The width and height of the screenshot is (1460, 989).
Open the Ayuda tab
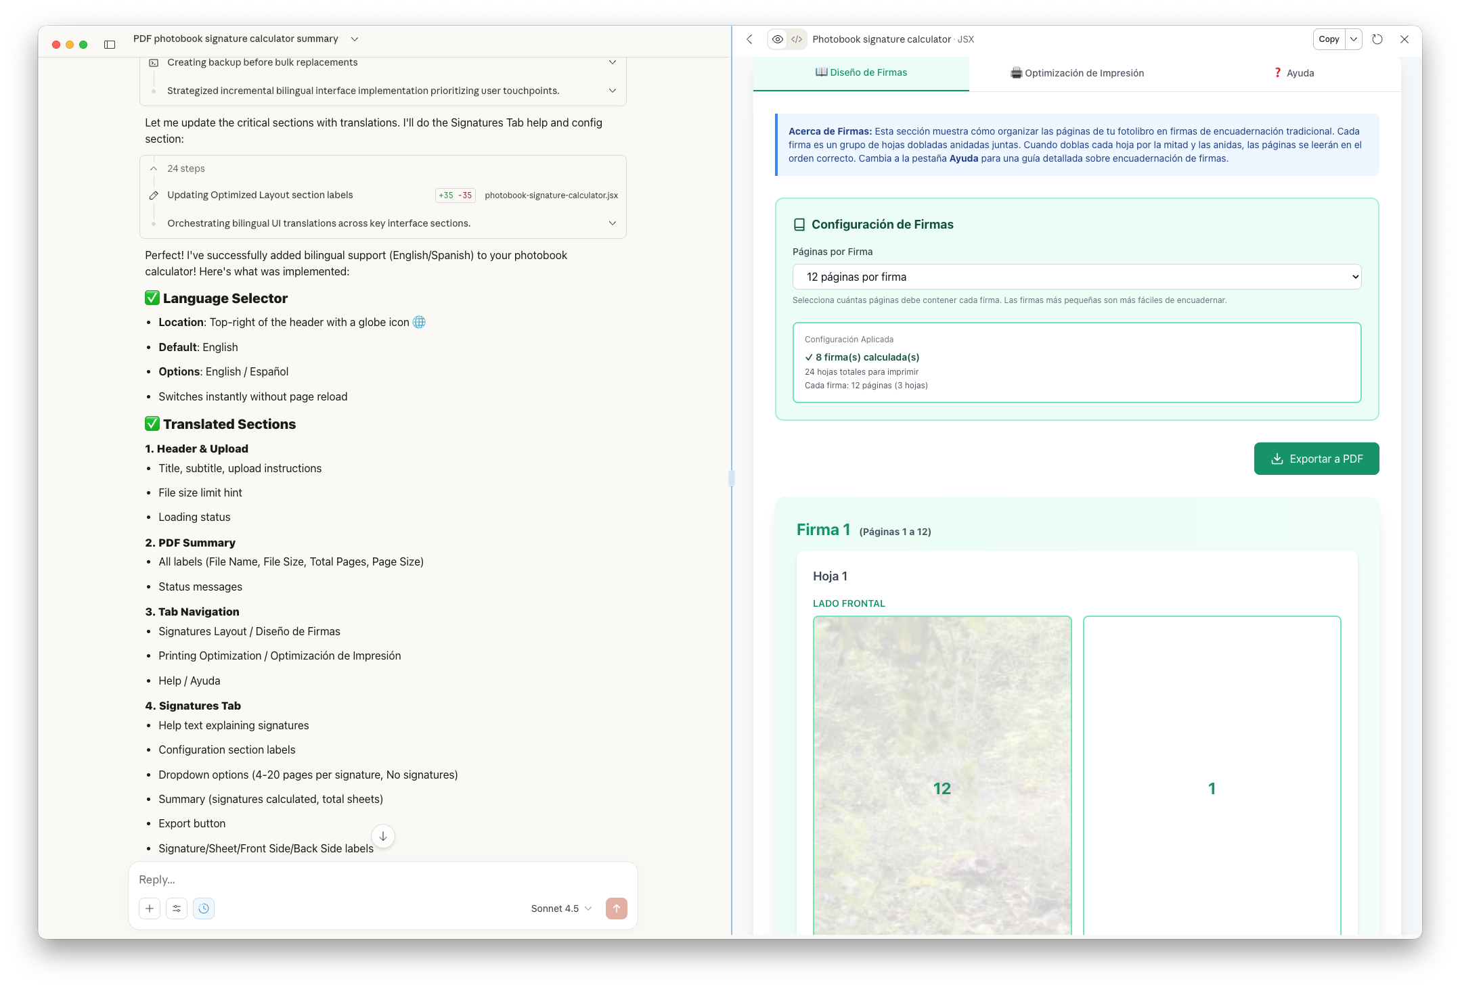[x=1293, y=72]
